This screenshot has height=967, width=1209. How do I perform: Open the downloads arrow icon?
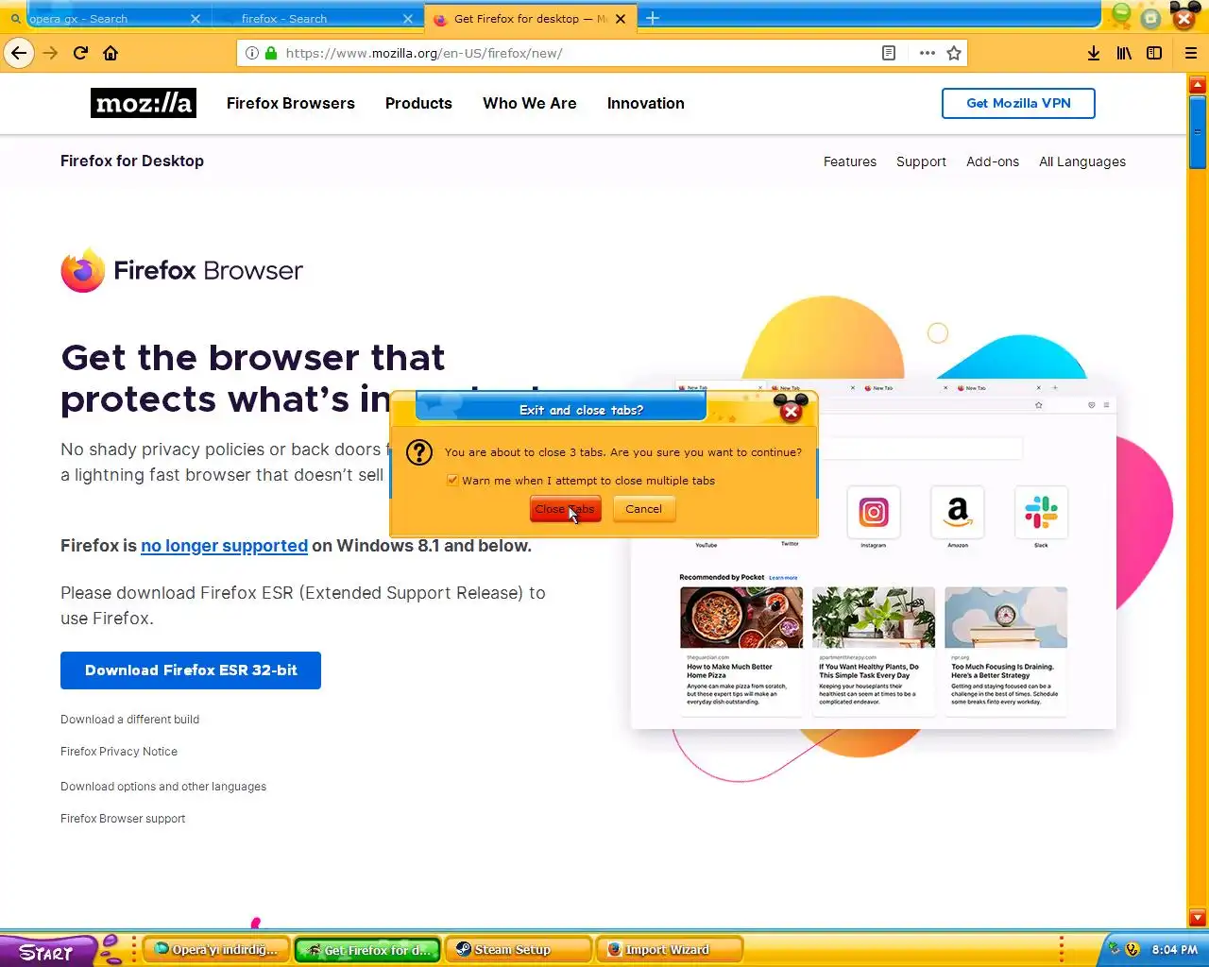point(1094,53)
